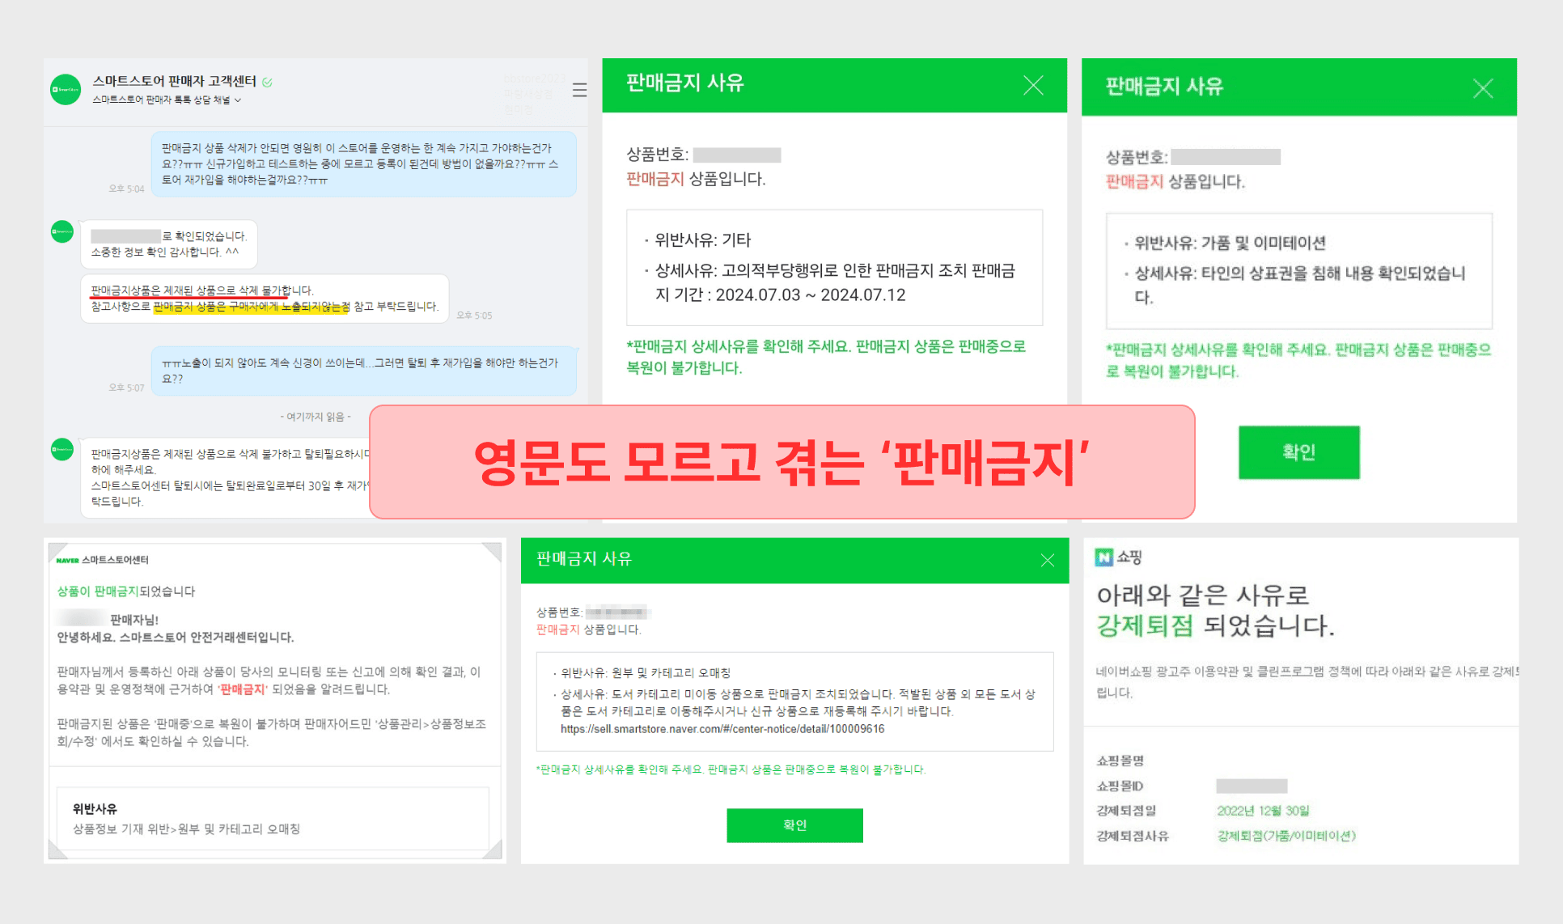1563x924 pixels.
Task: Click the Smartstore seller center profile avatar
Action: pyautogui.click(x=66, y=90)
